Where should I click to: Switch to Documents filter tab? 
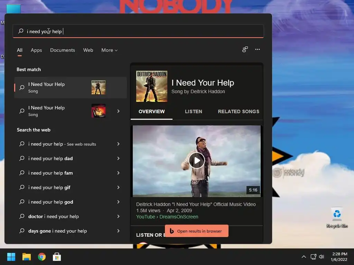point(63,50)
